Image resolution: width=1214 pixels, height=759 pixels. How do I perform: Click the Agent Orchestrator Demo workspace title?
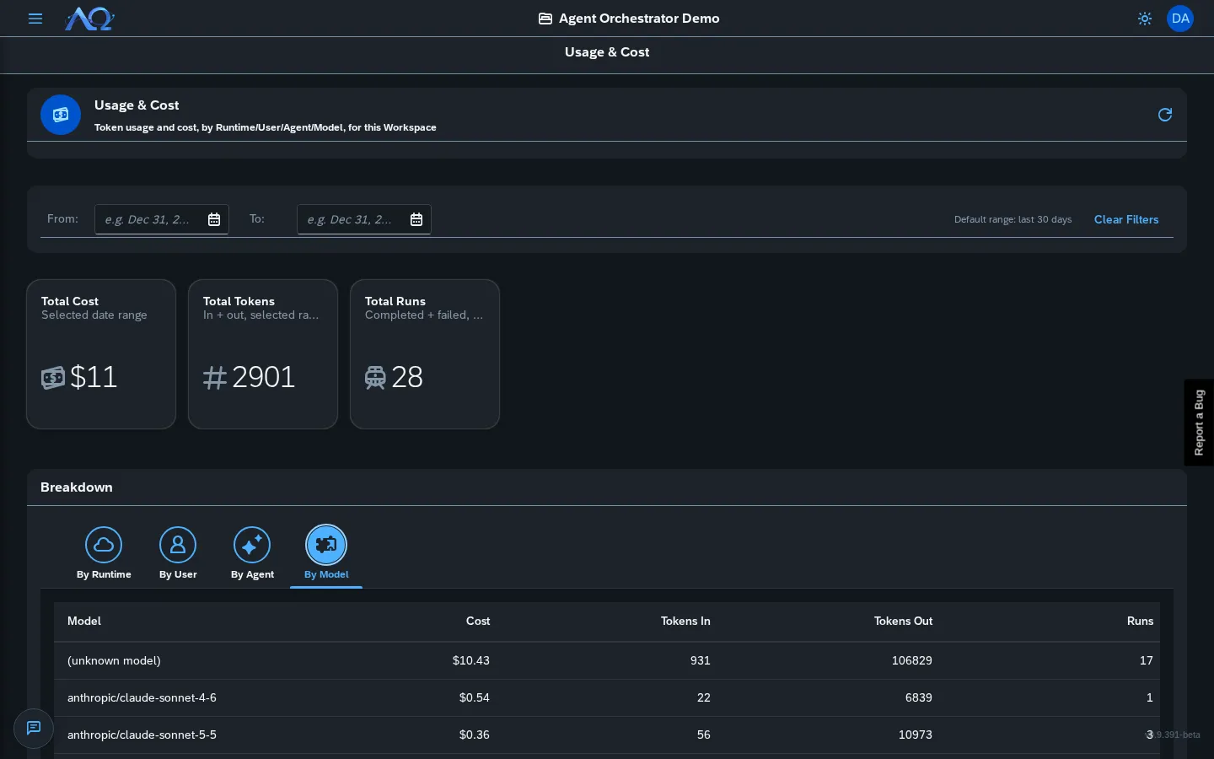click(x=639, y=19)
